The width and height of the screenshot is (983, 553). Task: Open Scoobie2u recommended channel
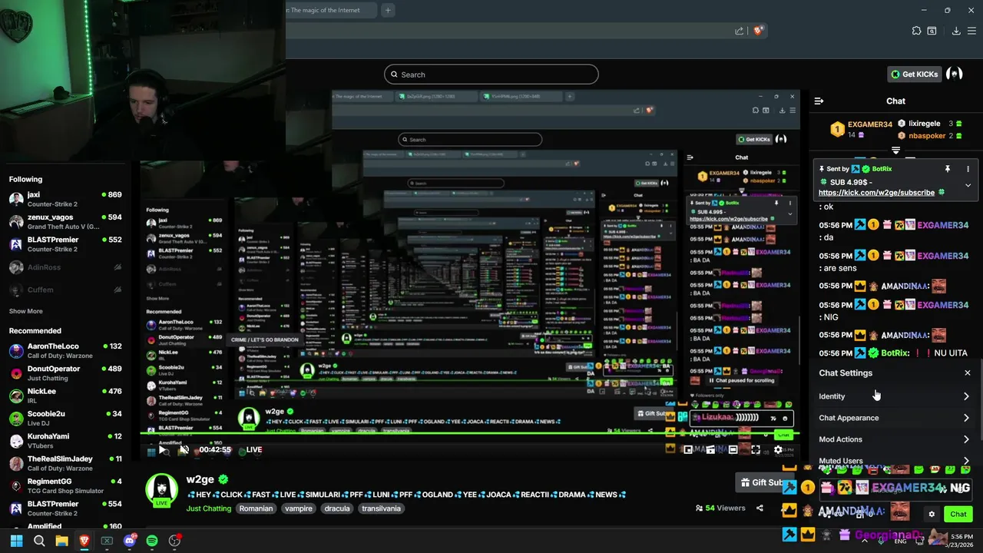(x=65, y=419)
